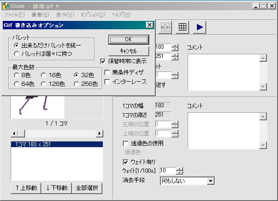The image size is (278, 201).
Task: Select パレットは個々に持つ radio option
Action: [17, 54]
